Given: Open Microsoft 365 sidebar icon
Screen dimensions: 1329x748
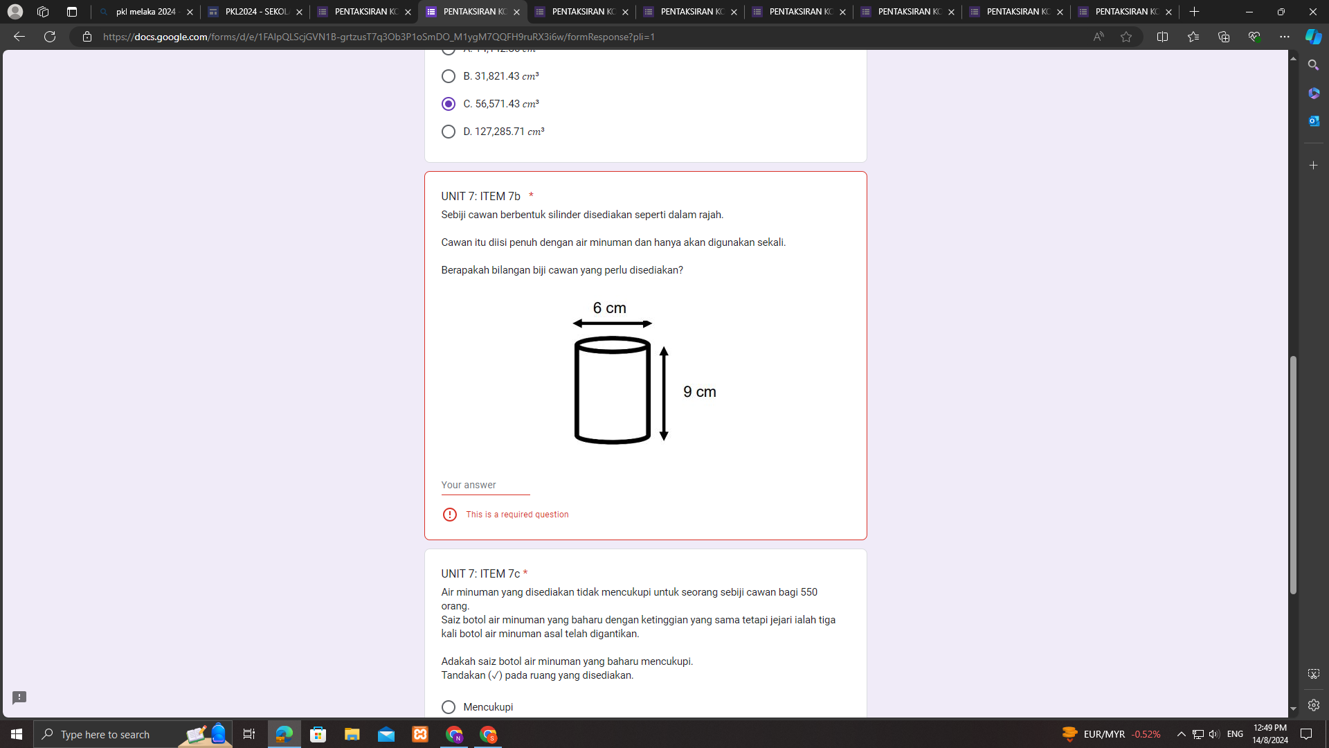Looking at the screenshot, I should coord(1313,93).
